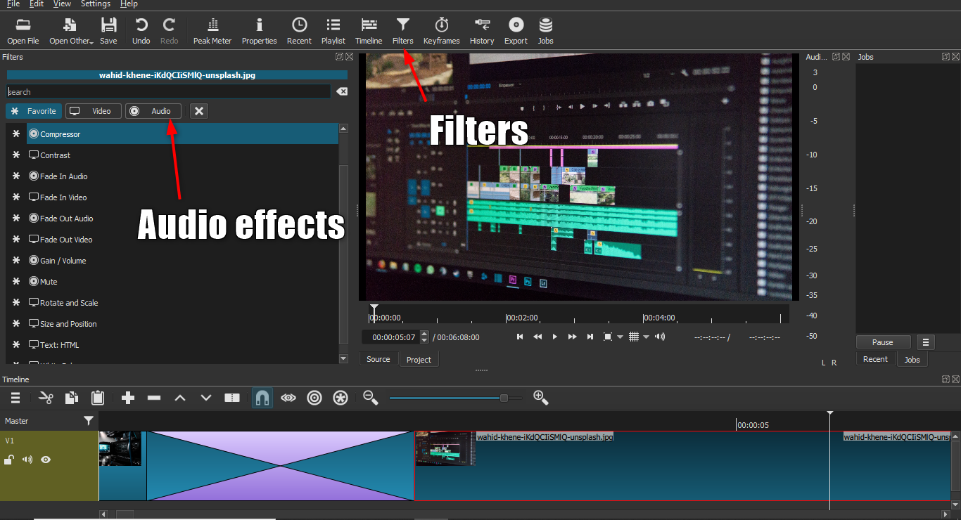Hide video track V1 with eye toggle
Viewport: 961px width, 520px height.
click(46, 460)
